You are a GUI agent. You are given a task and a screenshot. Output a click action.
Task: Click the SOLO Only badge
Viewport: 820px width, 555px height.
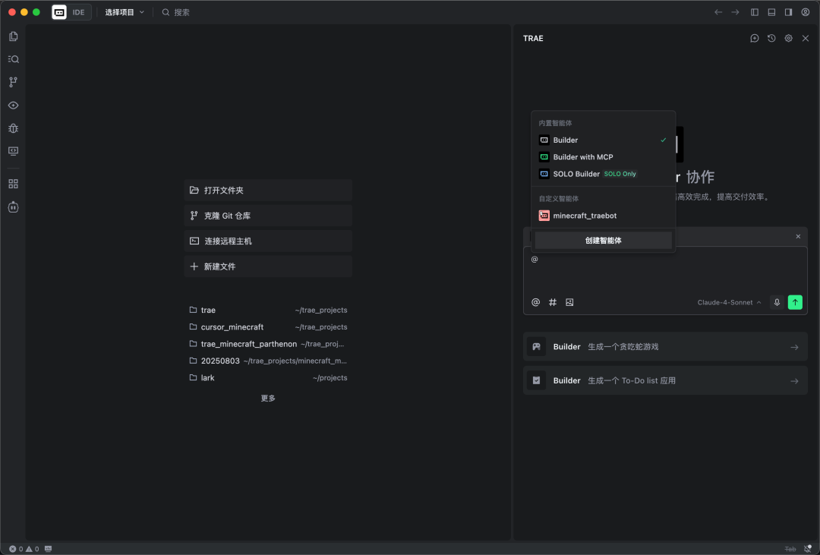(x=620, y=174)
